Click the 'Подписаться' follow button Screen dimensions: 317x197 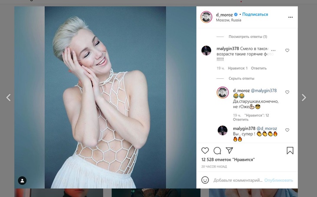point(255,14)
